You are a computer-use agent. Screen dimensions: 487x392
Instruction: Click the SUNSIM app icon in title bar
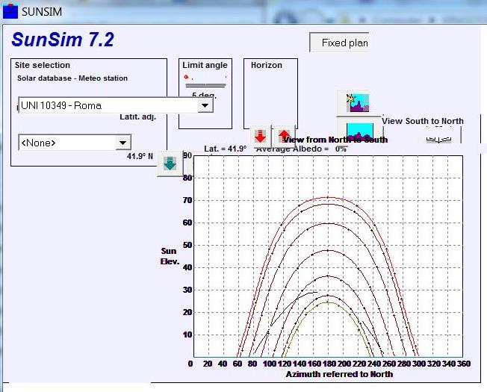click(x=10, y=10)
